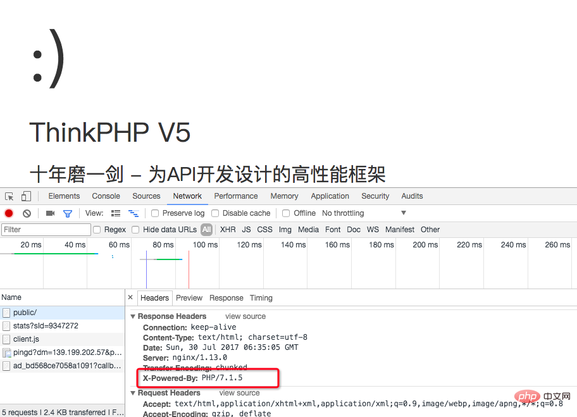Focus the Filter text field
The image size is (577, 417).
point(46,230)
